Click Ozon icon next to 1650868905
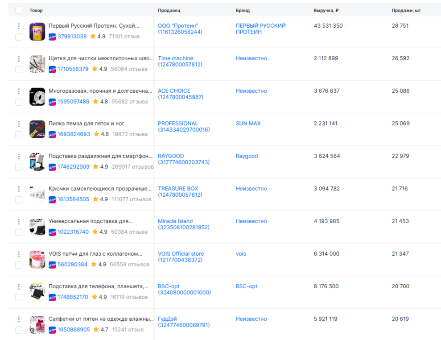Image resolution: width=441 pixels, height=340 pixels. [x=52, y=330]
